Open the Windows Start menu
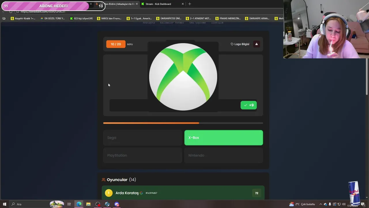Viewport: 369px width, 208px height. coord(4,204)
